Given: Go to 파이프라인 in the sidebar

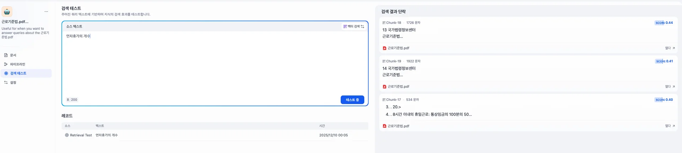Looking at the screenshot, I should [x=17, y=64].
